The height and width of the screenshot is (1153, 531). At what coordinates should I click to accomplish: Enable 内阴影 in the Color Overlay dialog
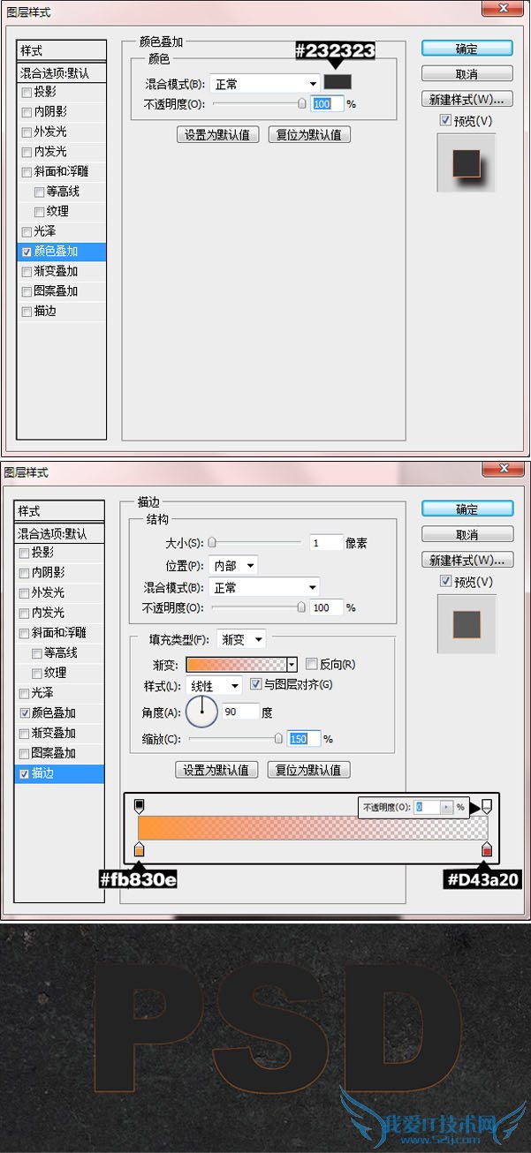pos(27,112)
